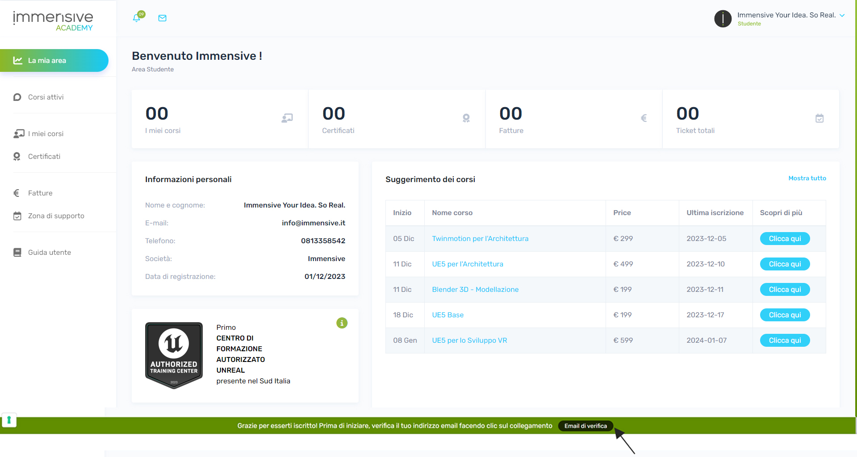Go to Zona di supporto
The width and height of the screenshot is (857, 457).
point(56,216)
